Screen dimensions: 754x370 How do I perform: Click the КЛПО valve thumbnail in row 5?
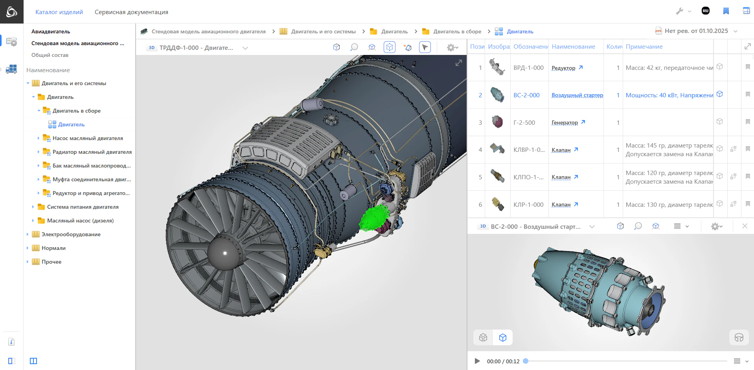[x=497, y=177]
